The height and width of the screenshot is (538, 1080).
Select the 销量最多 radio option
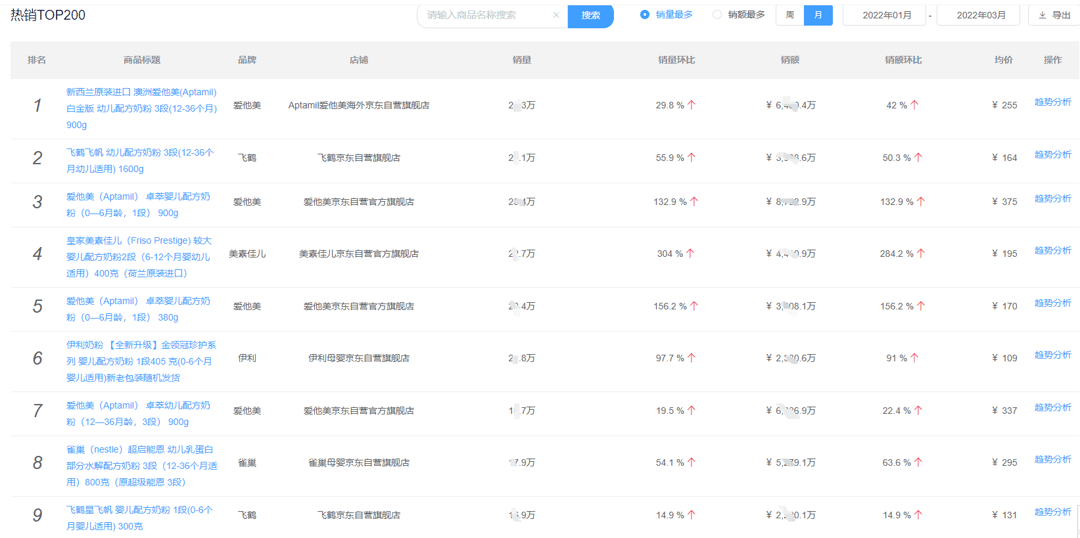645,14
